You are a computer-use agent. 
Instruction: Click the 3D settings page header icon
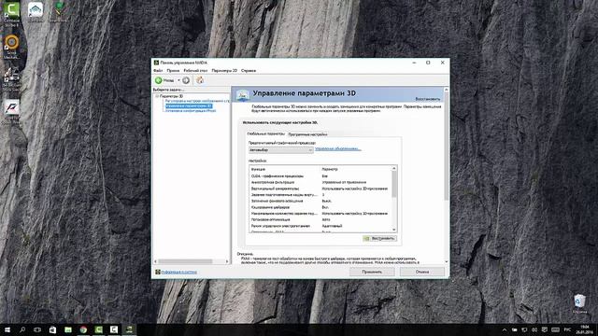coord(243,95)
